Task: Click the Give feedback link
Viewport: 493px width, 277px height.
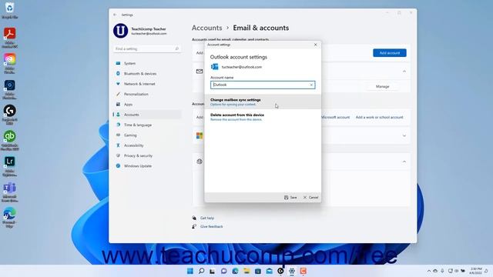Action: pos(211,226)
